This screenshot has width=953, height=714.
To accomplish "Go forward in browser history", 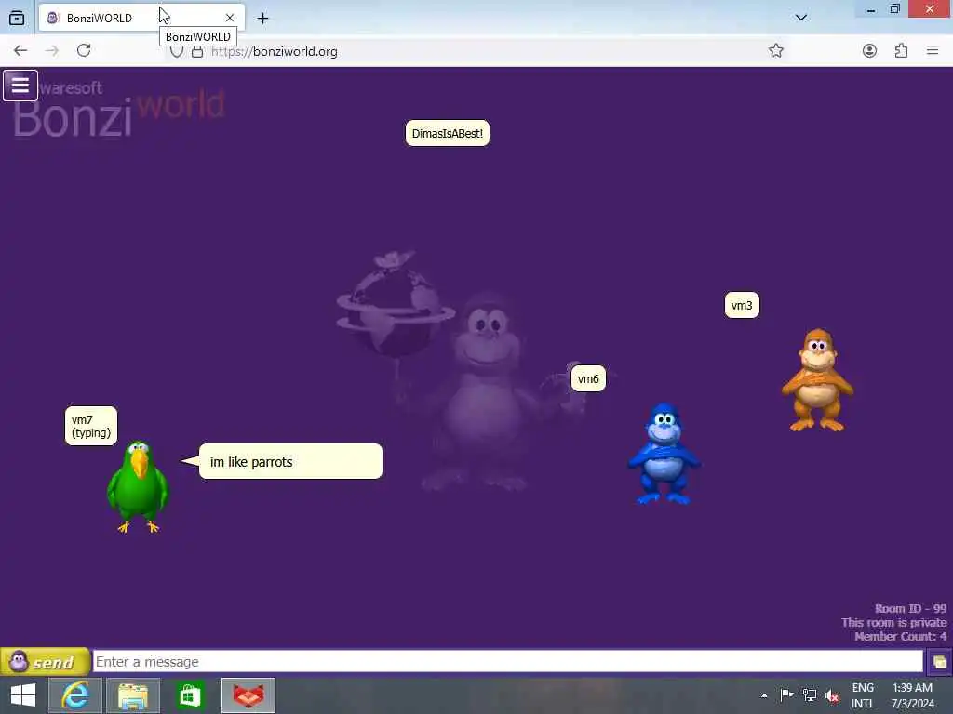I will [52, 51].
